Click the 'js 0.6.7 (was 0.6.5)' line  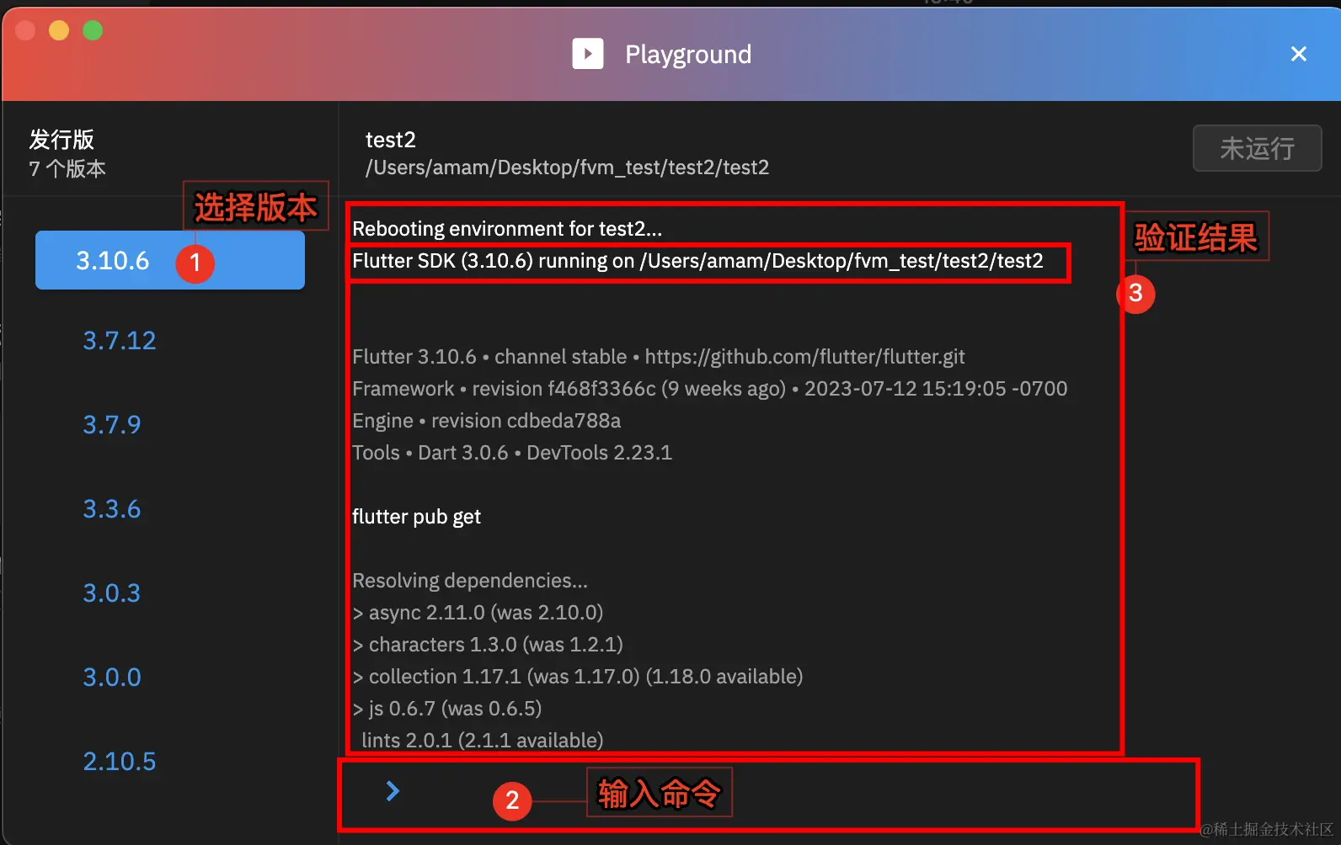click(x=447, y=709)
